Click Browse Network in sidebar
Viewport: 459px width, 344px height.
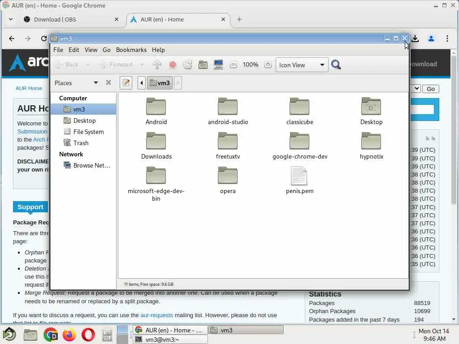(x=83, y=165)
